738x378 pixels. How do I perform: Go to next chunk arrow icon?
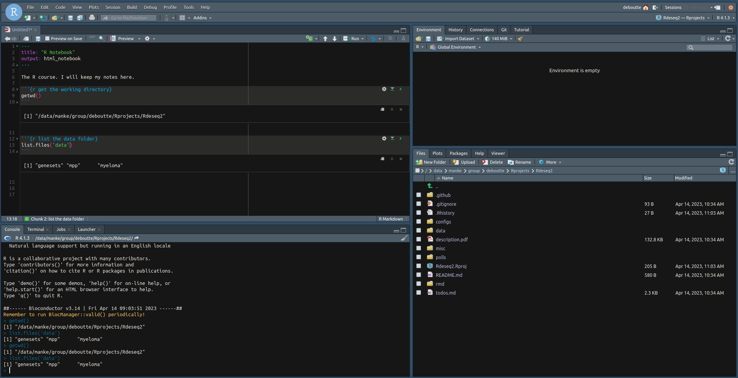(x=335, y=39)
